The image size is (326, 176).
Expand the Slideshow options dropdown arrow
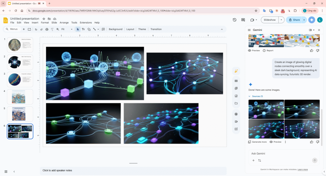pyautogui.click(x=281, y=20)
